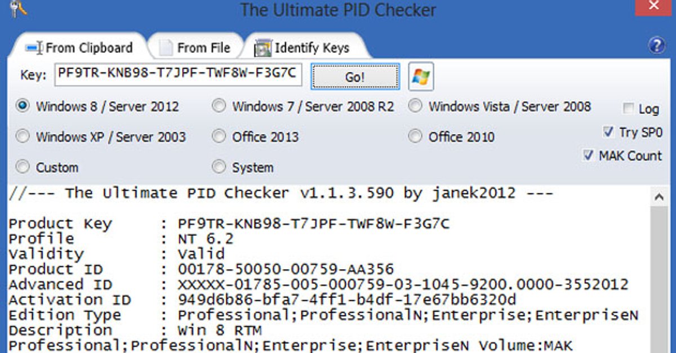Select the Windows 7 / Server 2008 R2 option
Image resolution: width=676 pixels, height=353 pixels.
pyautogui.click(x=219, y=106)
